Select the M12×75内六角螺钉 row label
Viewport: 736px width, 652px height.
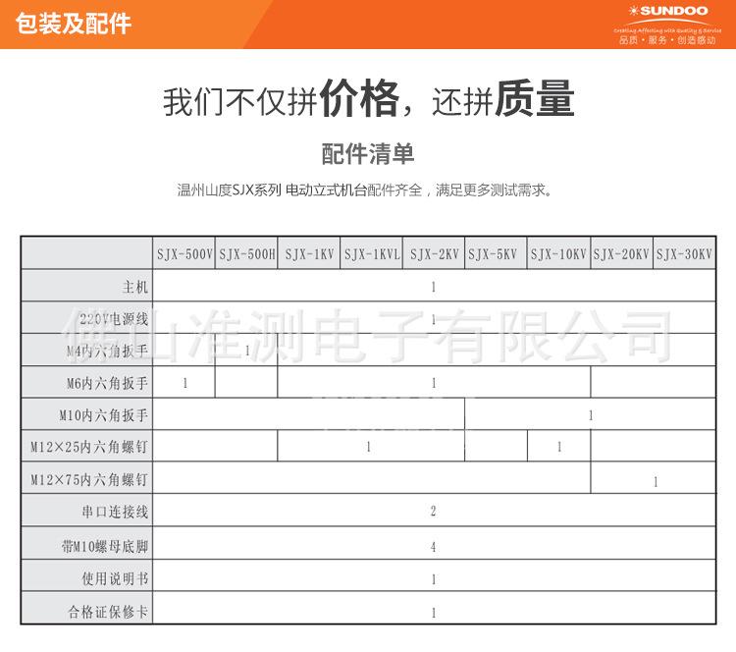tap(89, 480)
